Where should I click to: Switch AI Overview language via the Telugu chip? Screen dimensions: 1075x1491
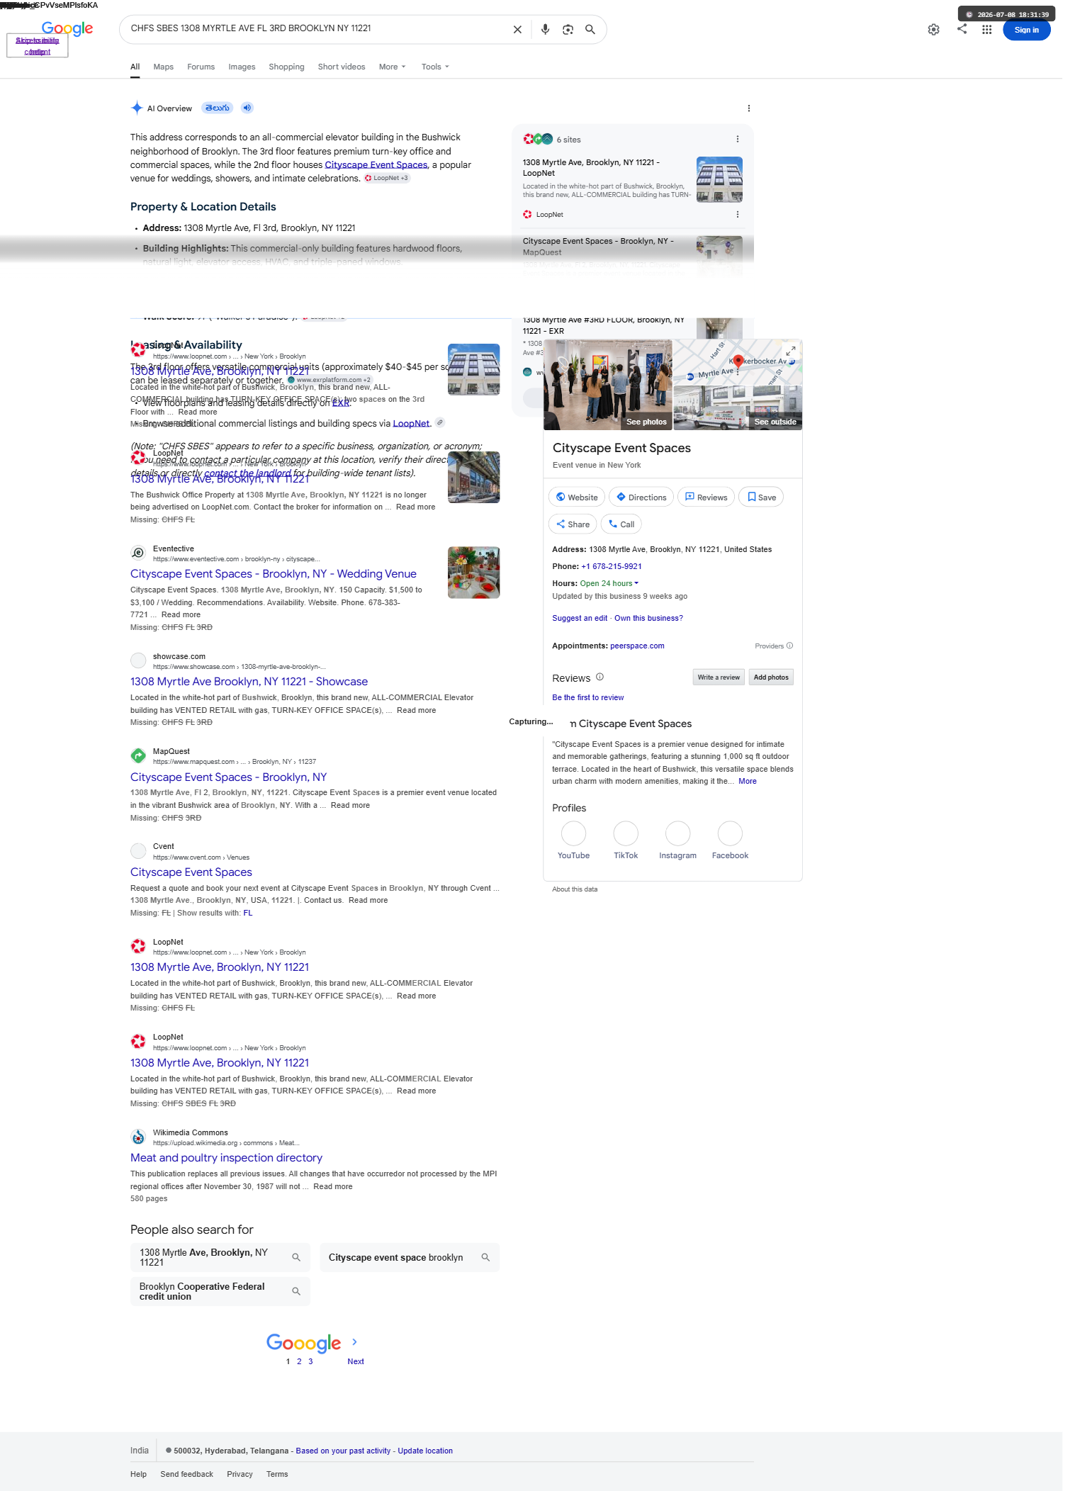tap(218, 108)
